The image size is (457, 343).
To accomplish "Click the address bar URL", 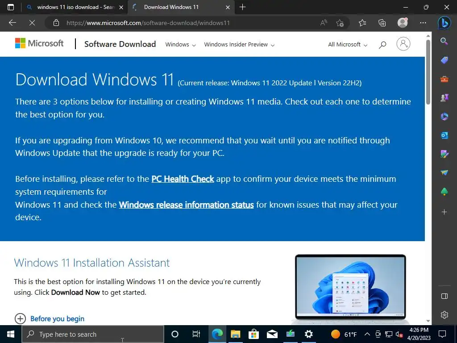I will click(x=148, y=23).
